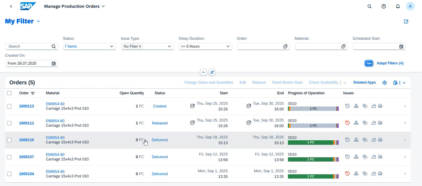Click the delivery truck icon for order 1000110
The height and width of the screenshot is (186, 422).
(x=380, y=140)
